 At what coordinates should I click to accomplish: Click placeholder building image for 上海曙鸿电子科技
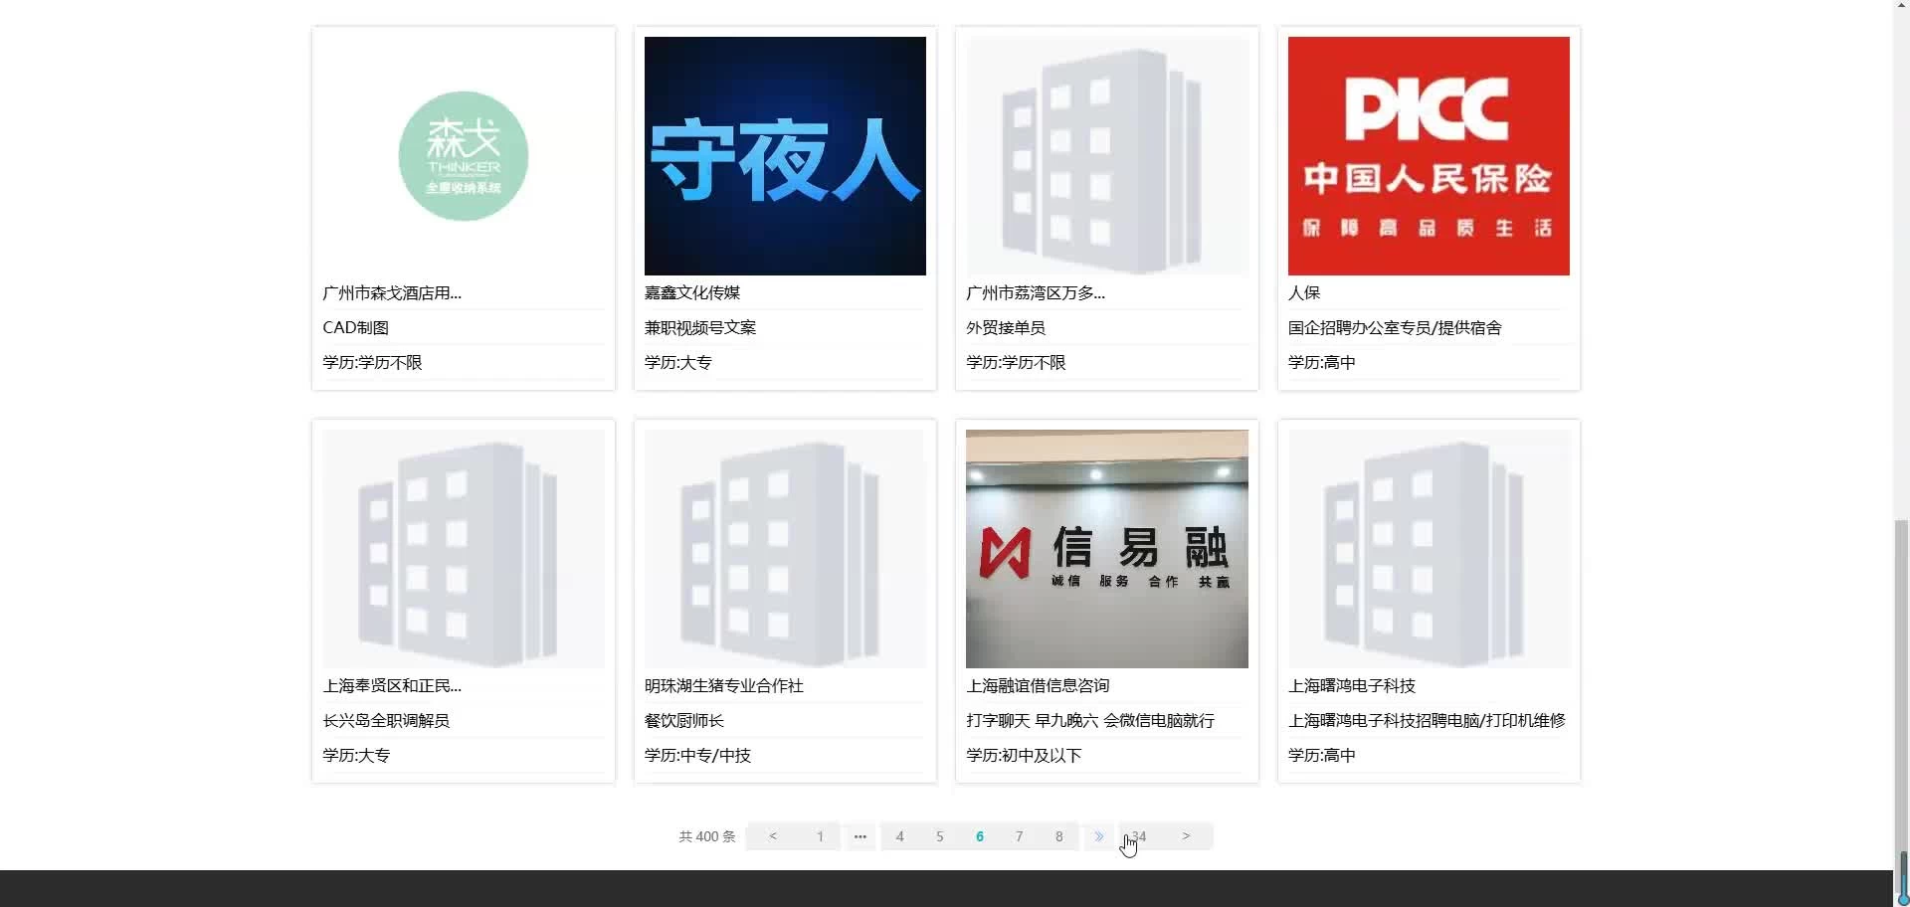tap(1429, 549)
